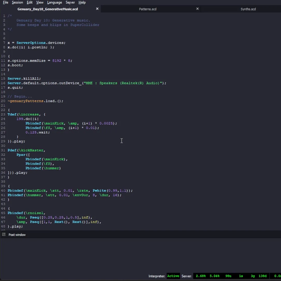Open the Help menu

[x=82, y=2]
